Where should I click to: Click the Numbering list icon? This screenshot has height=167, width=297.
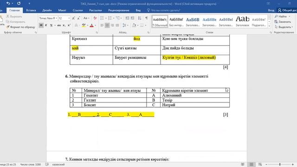pos(110,18)
